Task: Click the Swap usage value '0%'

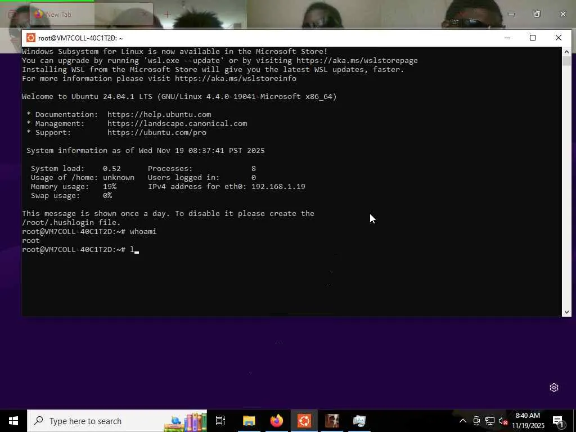Action: [x=107, y=195]
